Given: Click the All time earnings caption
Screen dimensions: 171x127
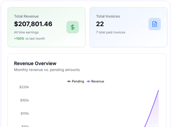Looking at the screenshot, I should pyautogui.click(x=26, y=32).
